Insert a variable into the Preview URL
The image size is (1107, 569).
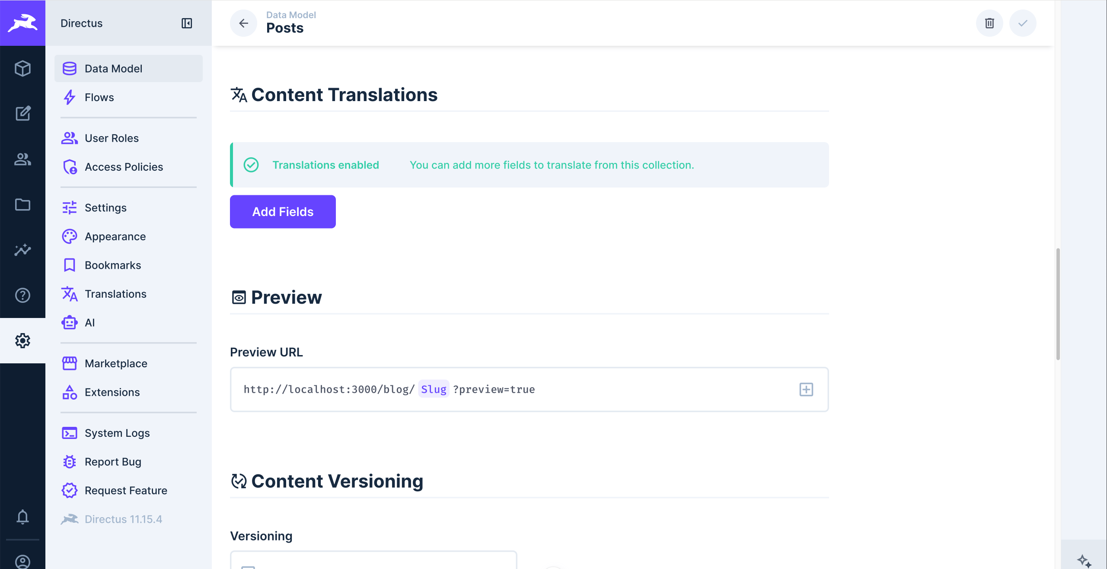click(x=806, y=389)
